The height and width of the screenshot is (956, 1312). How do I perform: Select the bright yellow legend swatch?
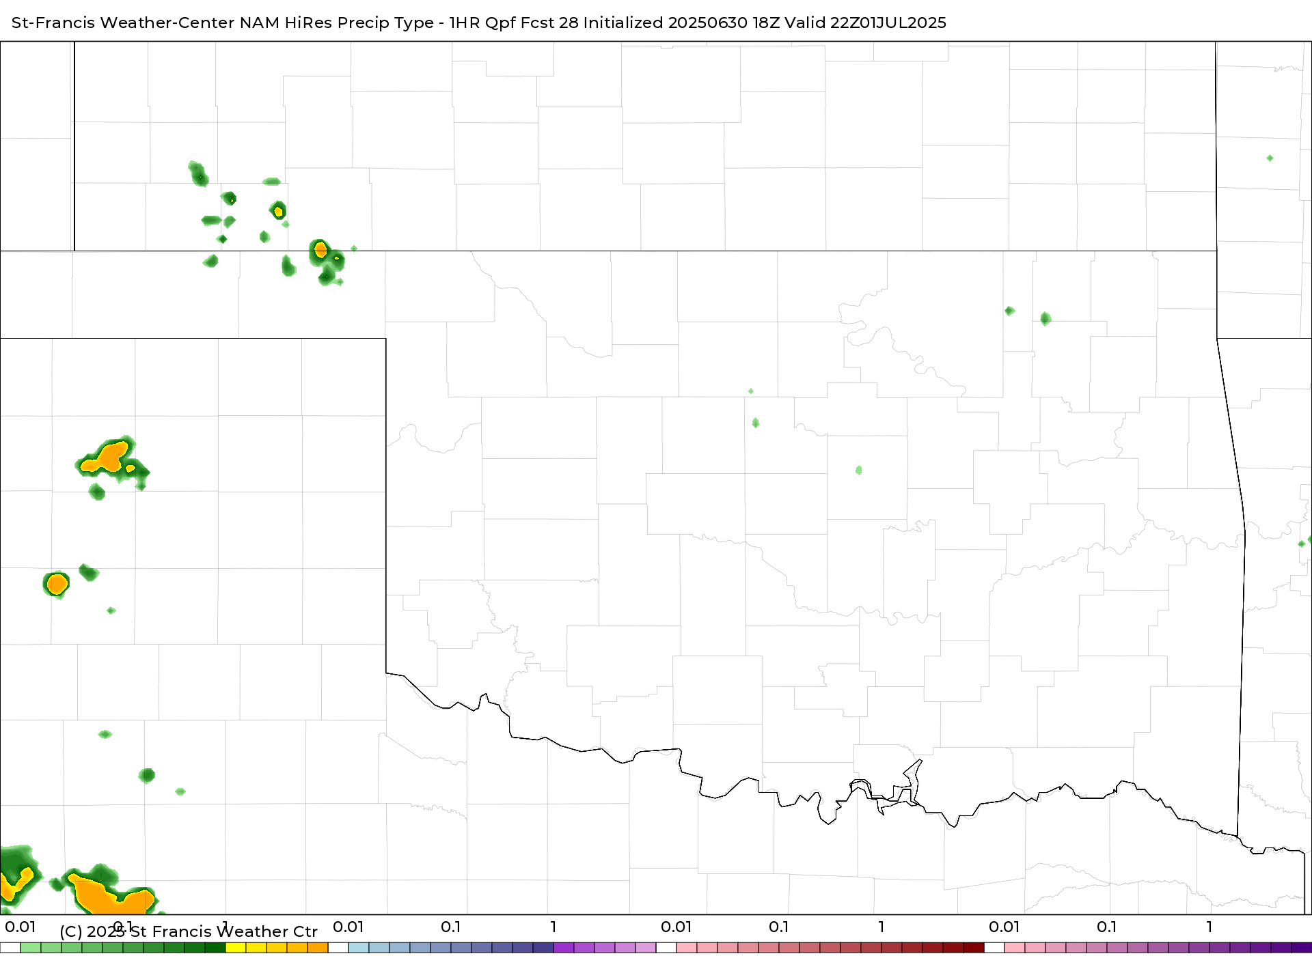[236, 948]
